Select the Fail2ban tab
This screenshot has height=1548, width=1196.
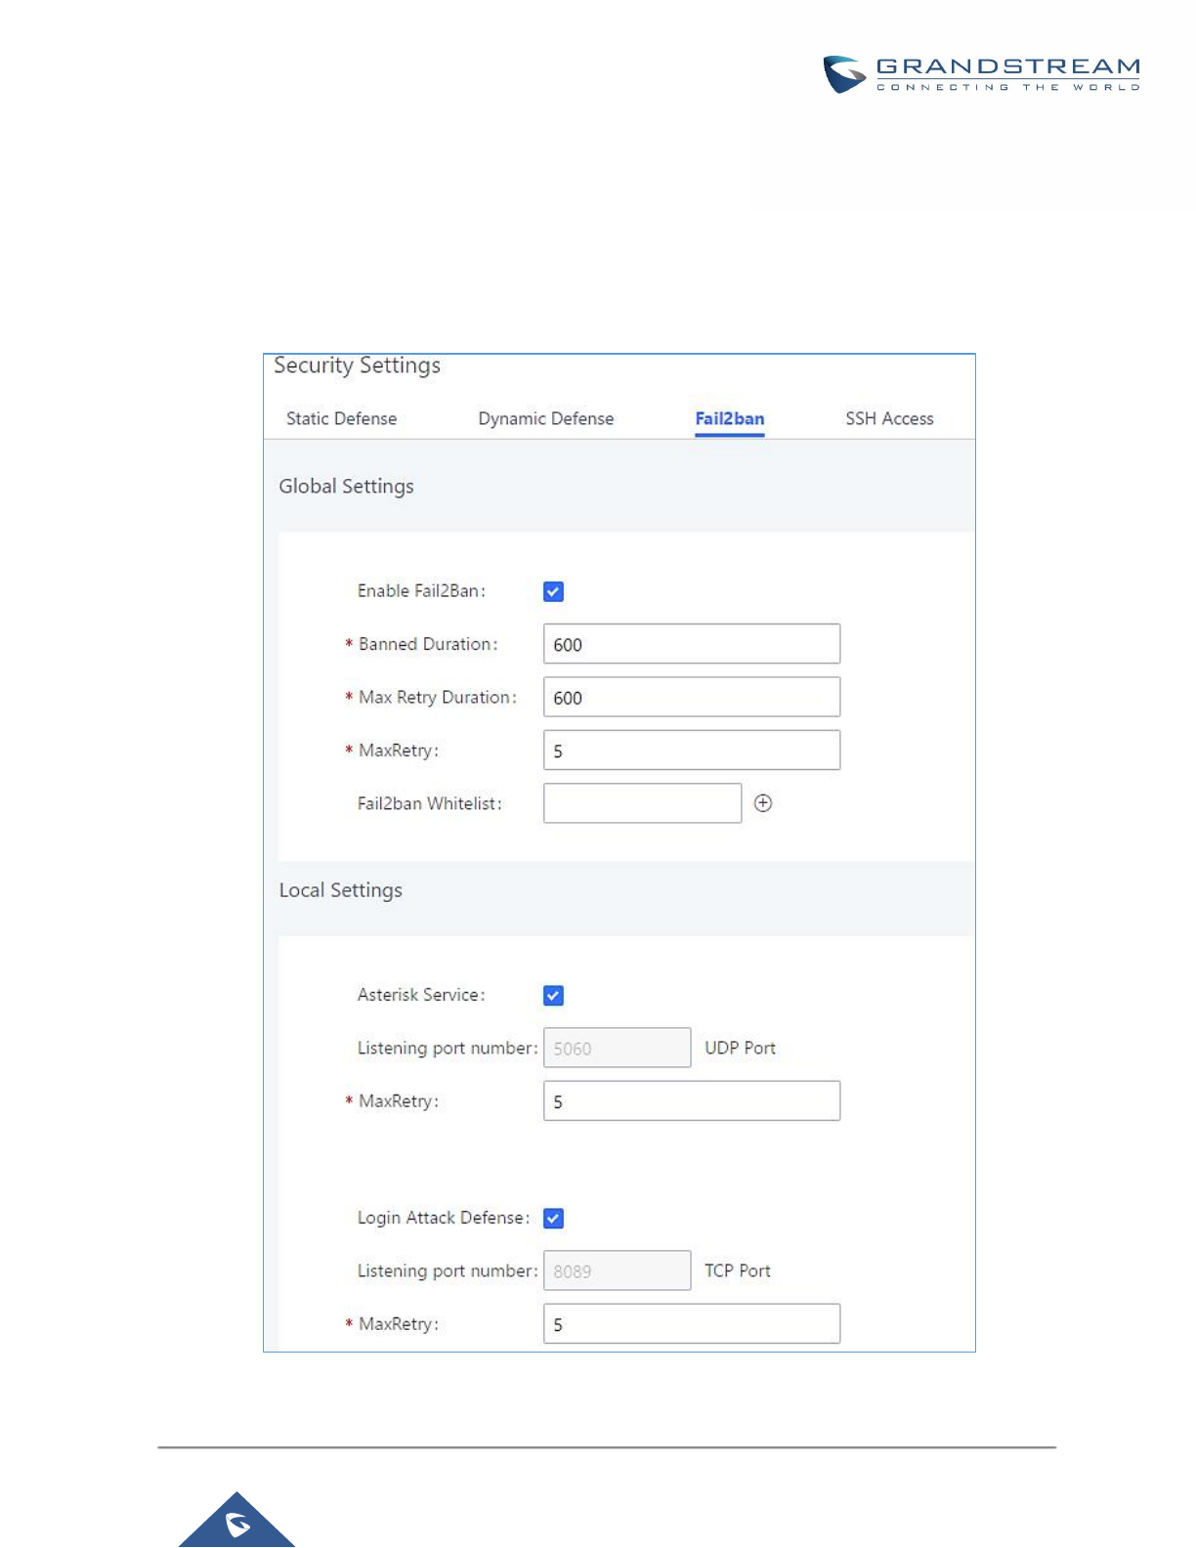730,418
